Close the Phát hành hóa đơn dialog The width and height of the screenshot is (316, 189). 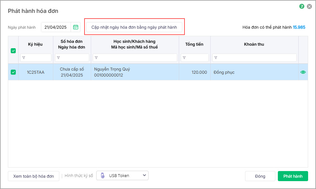(x=309, y=6)
